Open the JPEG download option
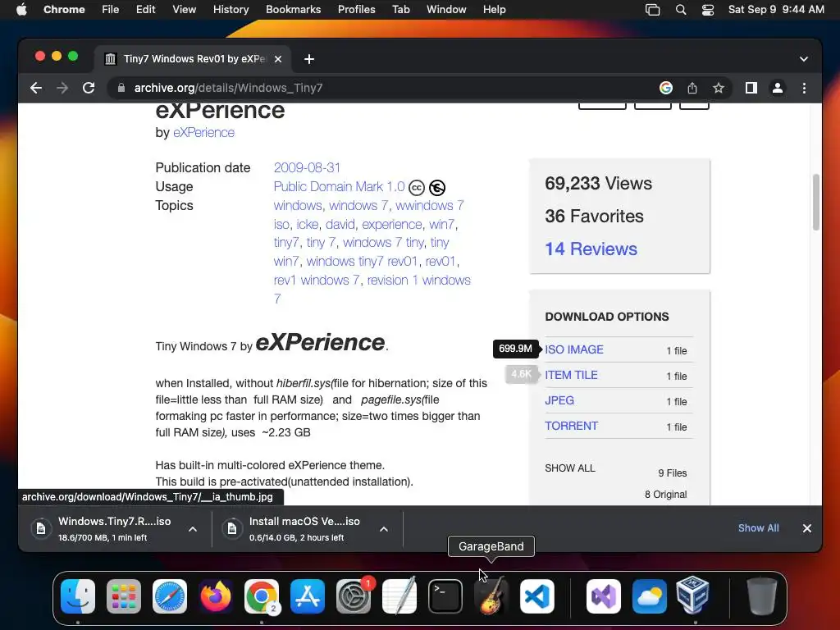The image size is (840, 630). pyautogui.click(x=559, y=400)
